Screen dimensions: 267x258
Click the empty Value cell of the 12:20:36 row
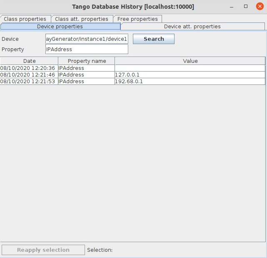[x=190, y=68]
